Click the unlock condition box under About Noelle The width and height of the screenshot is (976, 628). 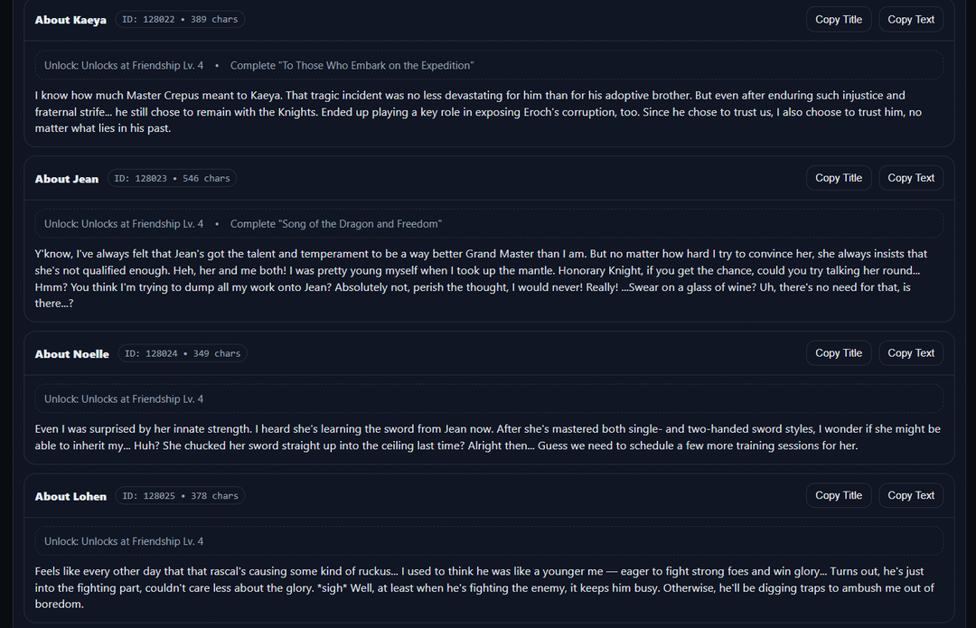click(x=488, y=399)
